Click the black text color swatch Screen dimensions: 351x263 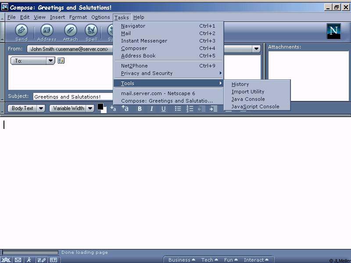pyautogui.click(x=100, y=107)
